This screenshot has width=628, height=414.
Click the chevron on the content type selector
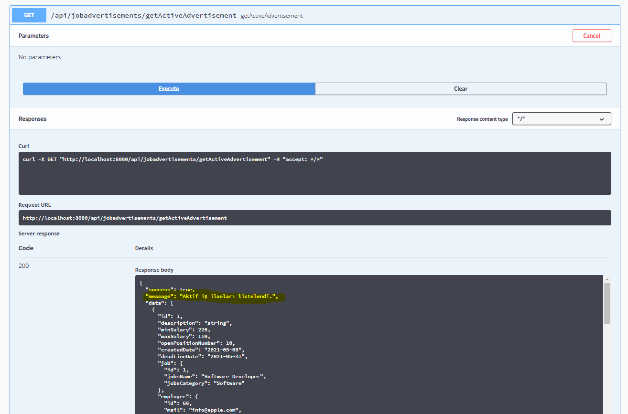click(x=601, y=119)
